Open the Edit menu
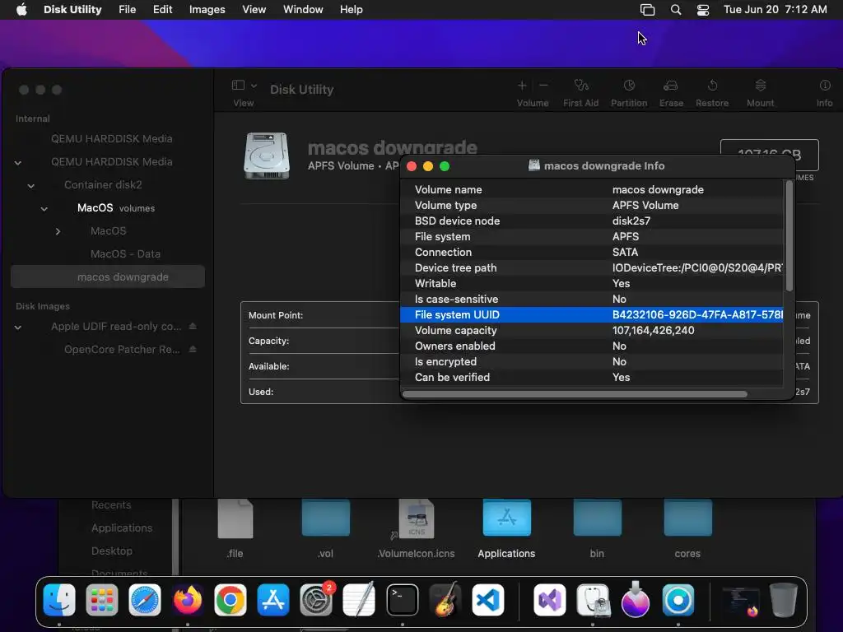Screen dimensions: 843x632 pos(162,10)
